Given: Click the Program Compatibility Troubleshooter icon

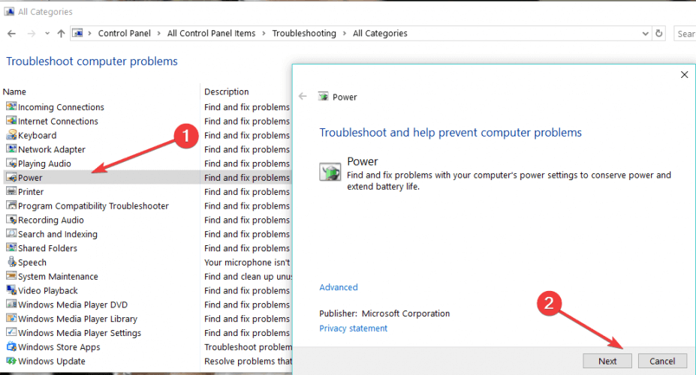Looking at the screenshot, I should point(11,205).
